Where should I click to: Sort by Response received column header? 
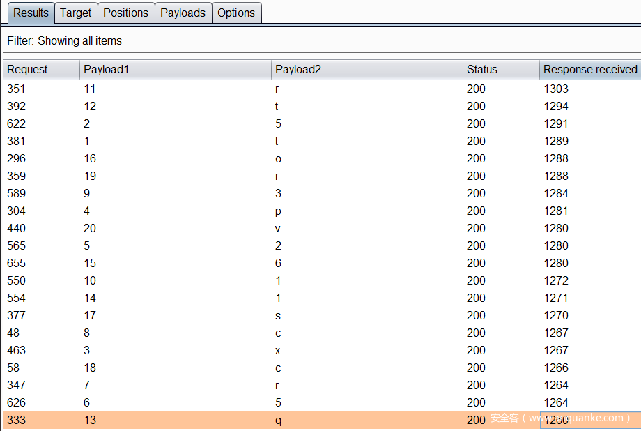click(x=589, y=69)
